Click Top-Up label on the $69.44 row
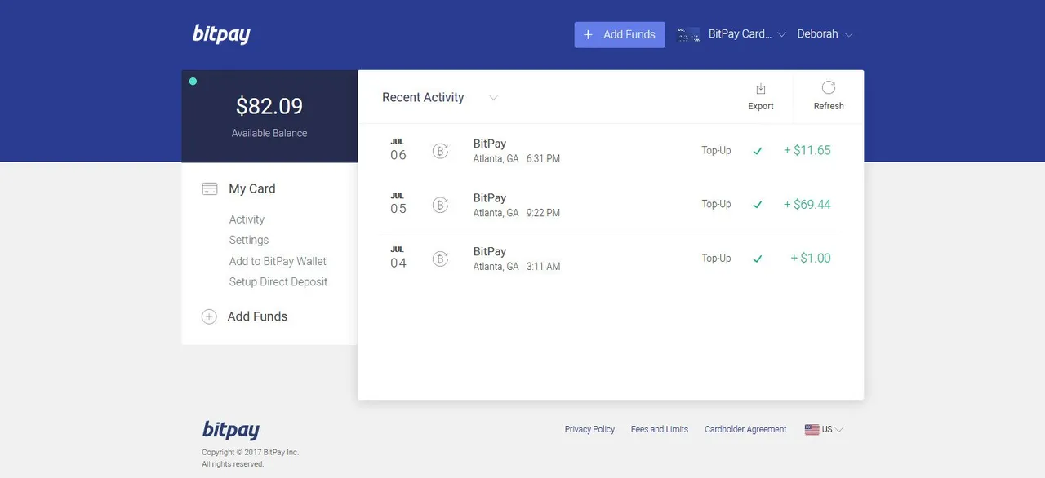1045x478 pixels. [x=716, y=205]
